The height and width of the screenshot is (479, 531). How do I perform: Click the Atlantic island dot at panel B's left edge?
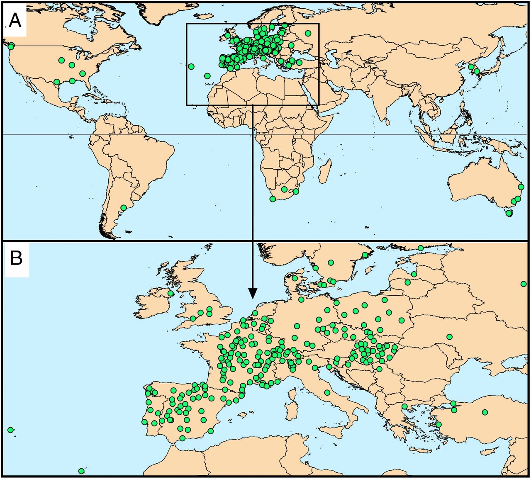point(10,430)
